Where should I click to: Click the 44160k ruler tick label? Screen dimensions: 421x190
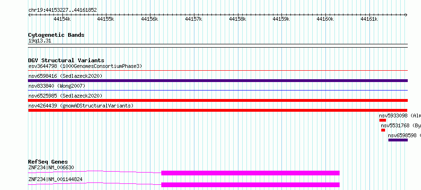[325, 19]
